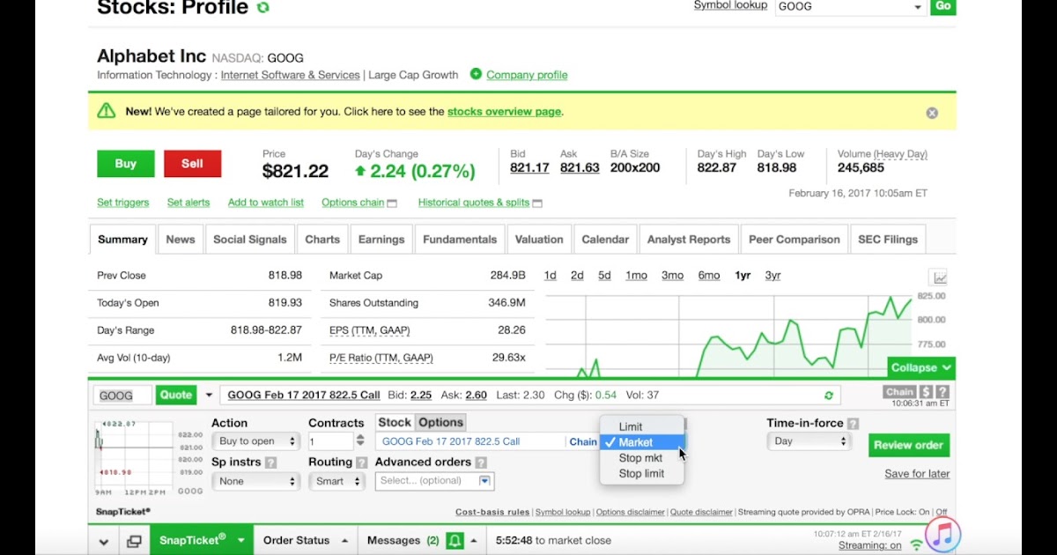Click the refresh icon beside Stocks: Profile

tap(262, 8)
